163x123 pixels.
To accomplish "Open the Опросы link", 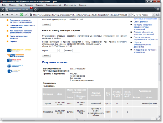I will (13, 41).
